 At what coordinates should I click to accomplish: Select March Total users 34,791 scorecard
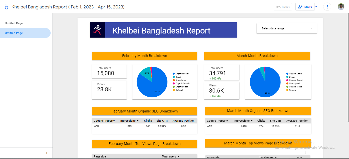222,72
